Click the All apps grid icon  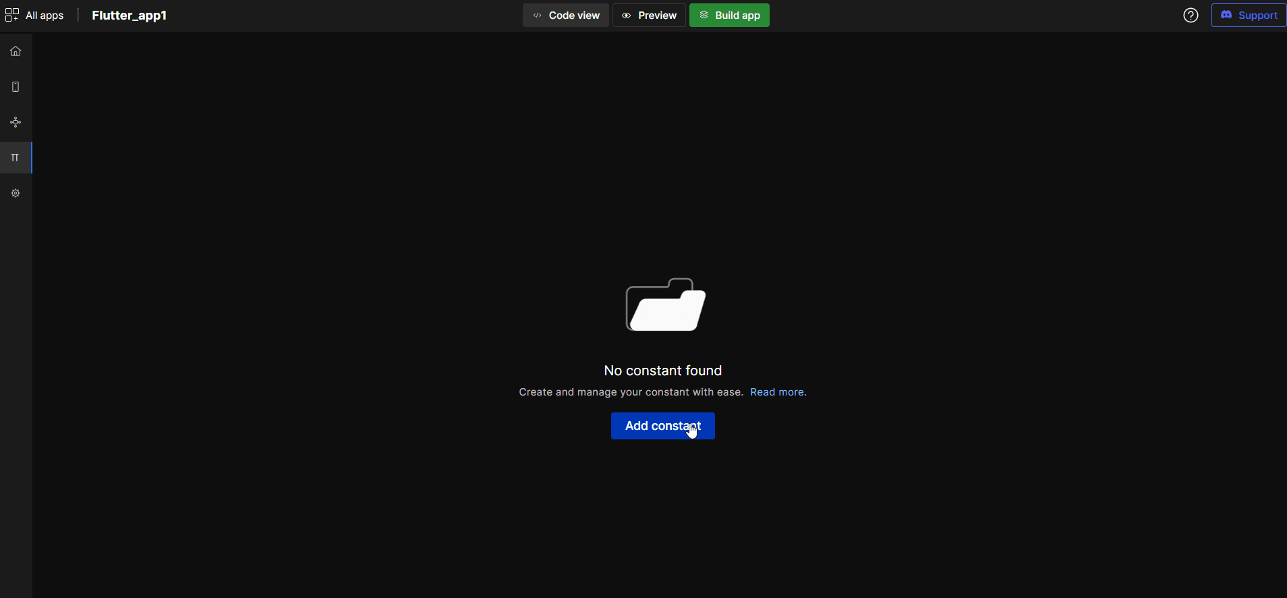12,15
